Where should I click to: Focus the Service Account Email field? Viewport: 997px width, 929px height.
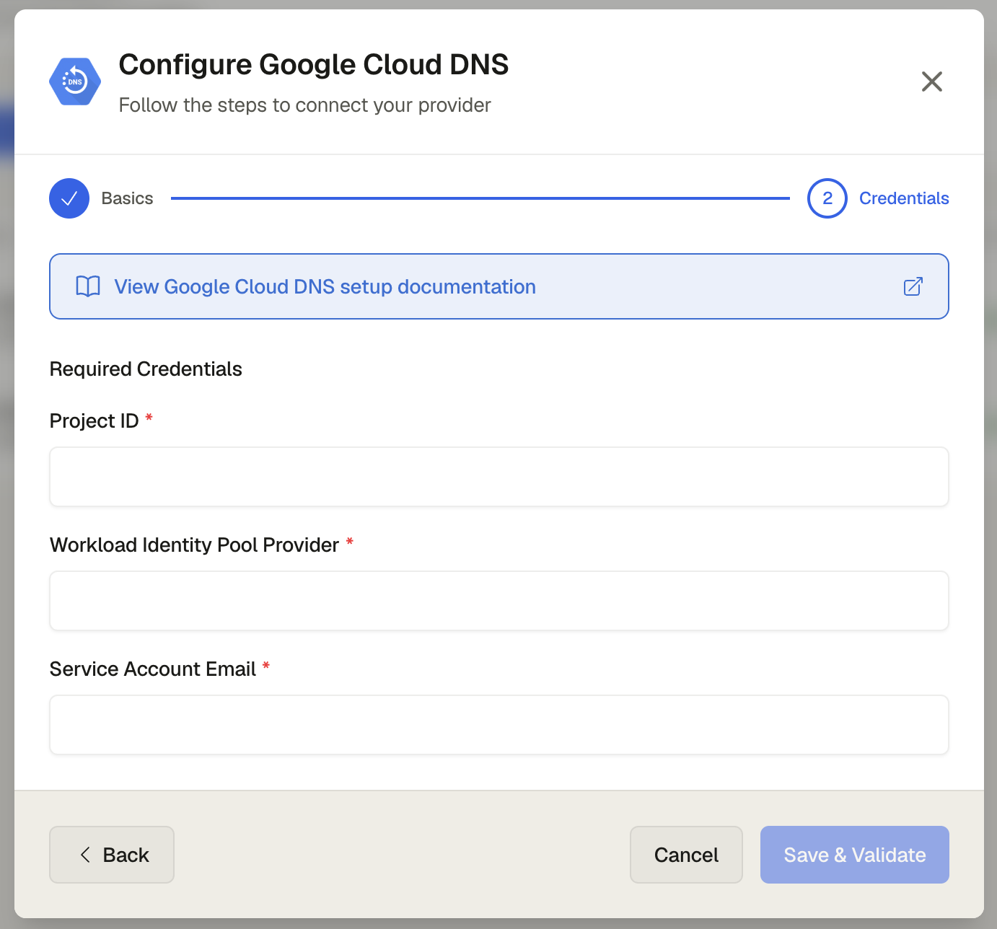(499, 725)
